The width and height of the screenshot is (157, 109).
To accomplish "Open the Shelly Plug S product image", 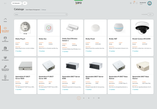I will point(25,28).
